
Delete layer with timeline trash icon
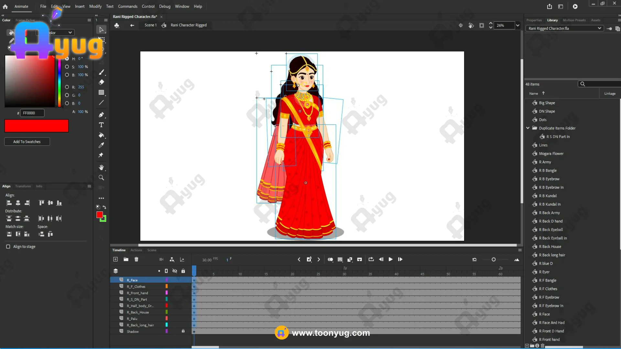point(136,259)
